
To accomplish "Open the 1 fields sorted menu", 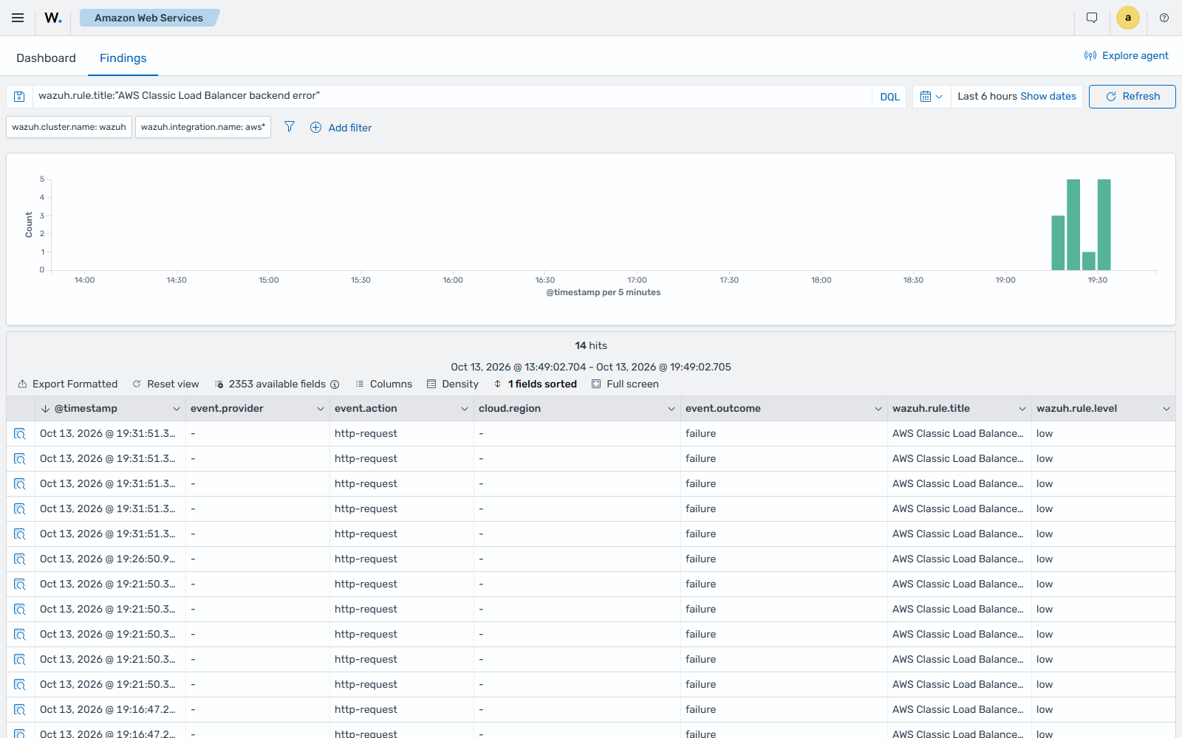I will pos(536,384).
